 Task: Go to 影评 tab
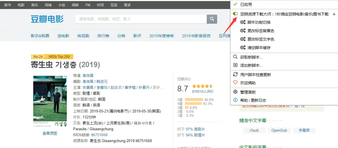tap(137, 36)
